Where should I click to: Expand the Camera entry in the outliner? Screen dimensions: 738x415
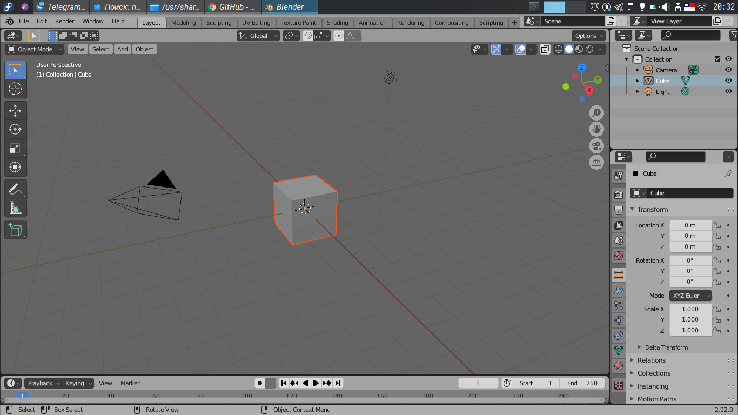point(638,70)
